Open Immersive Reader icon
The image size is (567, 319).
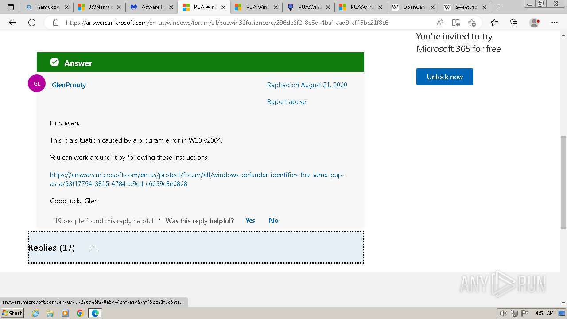point(456,23)
